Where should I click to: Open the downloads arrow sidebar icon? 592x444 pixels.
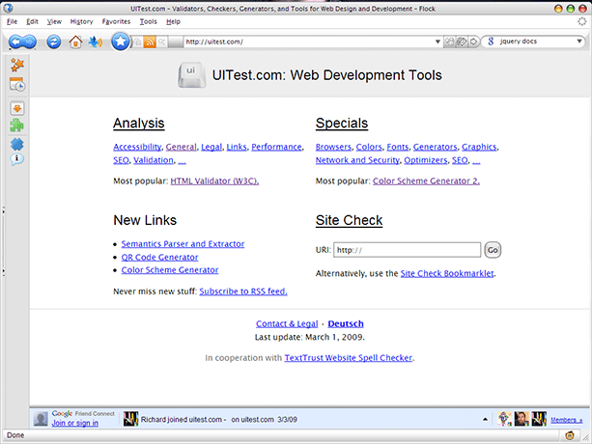click(x=16, y=106)
